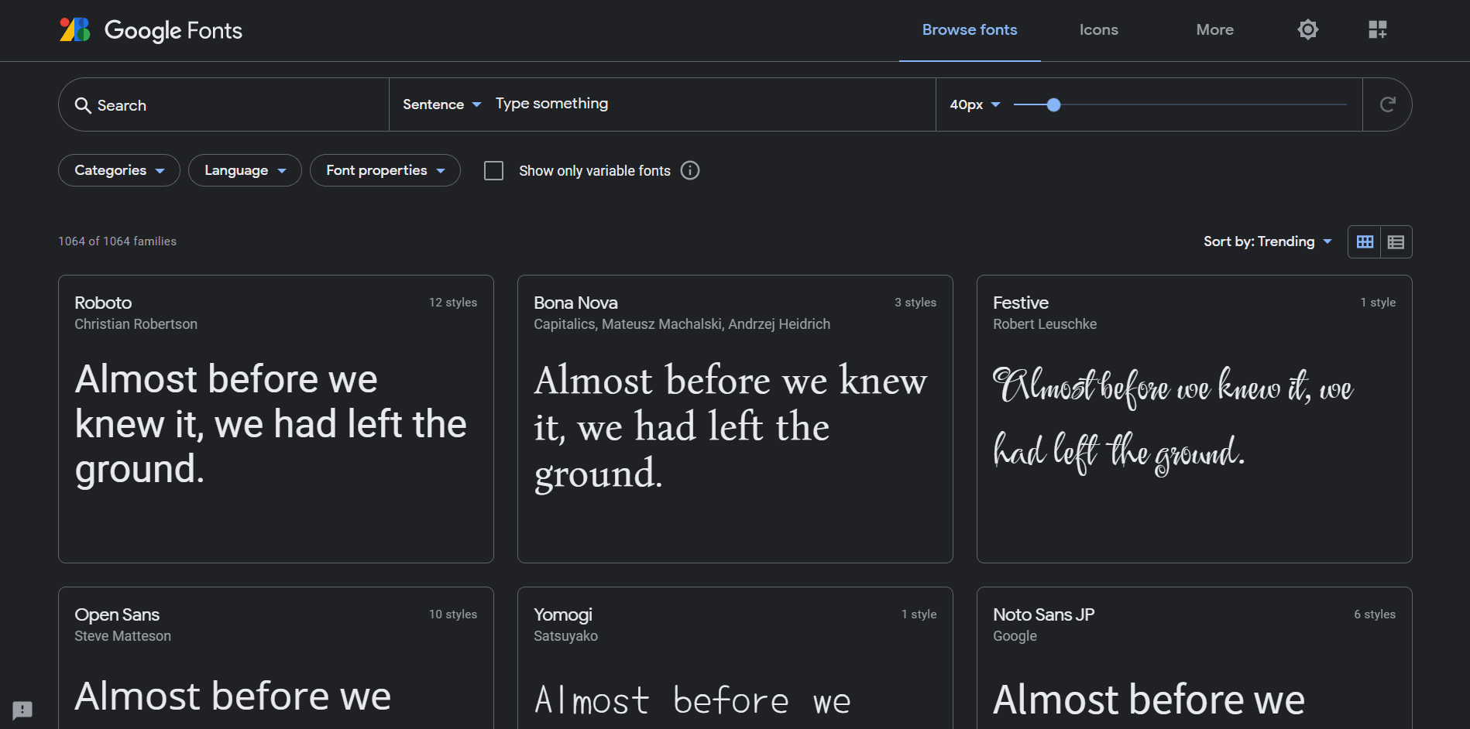Adjust the font size slider handle
Screen dimensions: 1470x729
(x=1053, y=104)
